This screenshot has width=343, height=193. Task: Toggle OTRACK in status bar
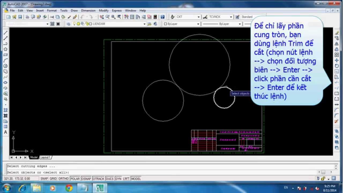tap(98, 179)
